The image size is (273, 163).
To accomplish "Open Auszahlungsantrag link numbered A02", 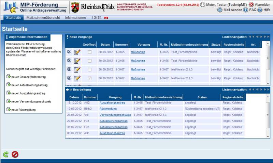I will [x=112, y=102].
